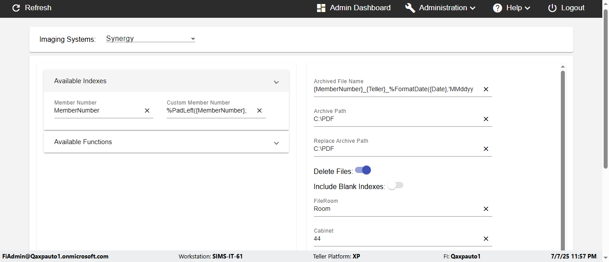Open the Admin Dashboard grid icon
Screen dimensions: 609x262
point(321,8)
